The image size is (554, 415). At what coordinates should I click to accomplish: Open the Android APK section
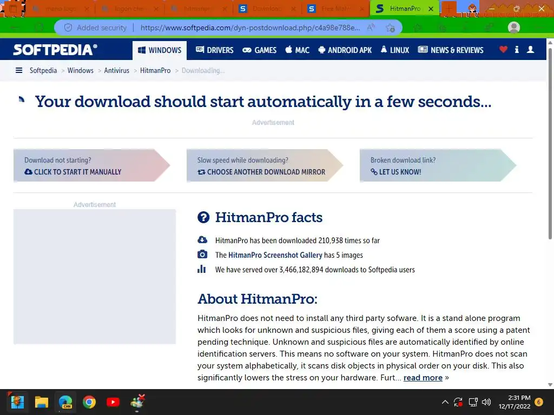[x=345, y=50]
